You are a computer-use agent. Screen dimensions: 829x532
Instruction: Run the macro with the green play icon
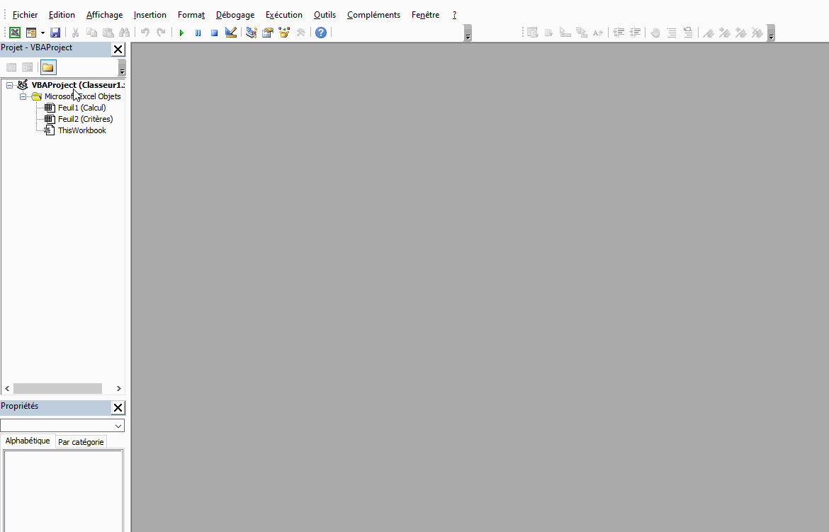coord(181,33)
